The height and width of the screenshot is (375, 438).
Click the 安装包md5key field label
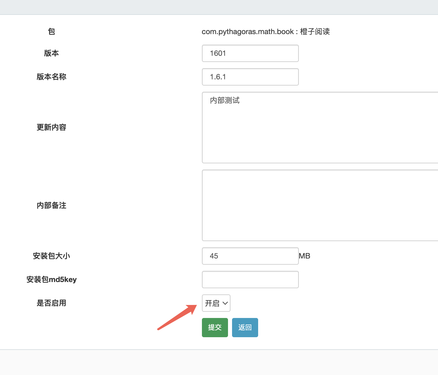pos(52,280)
